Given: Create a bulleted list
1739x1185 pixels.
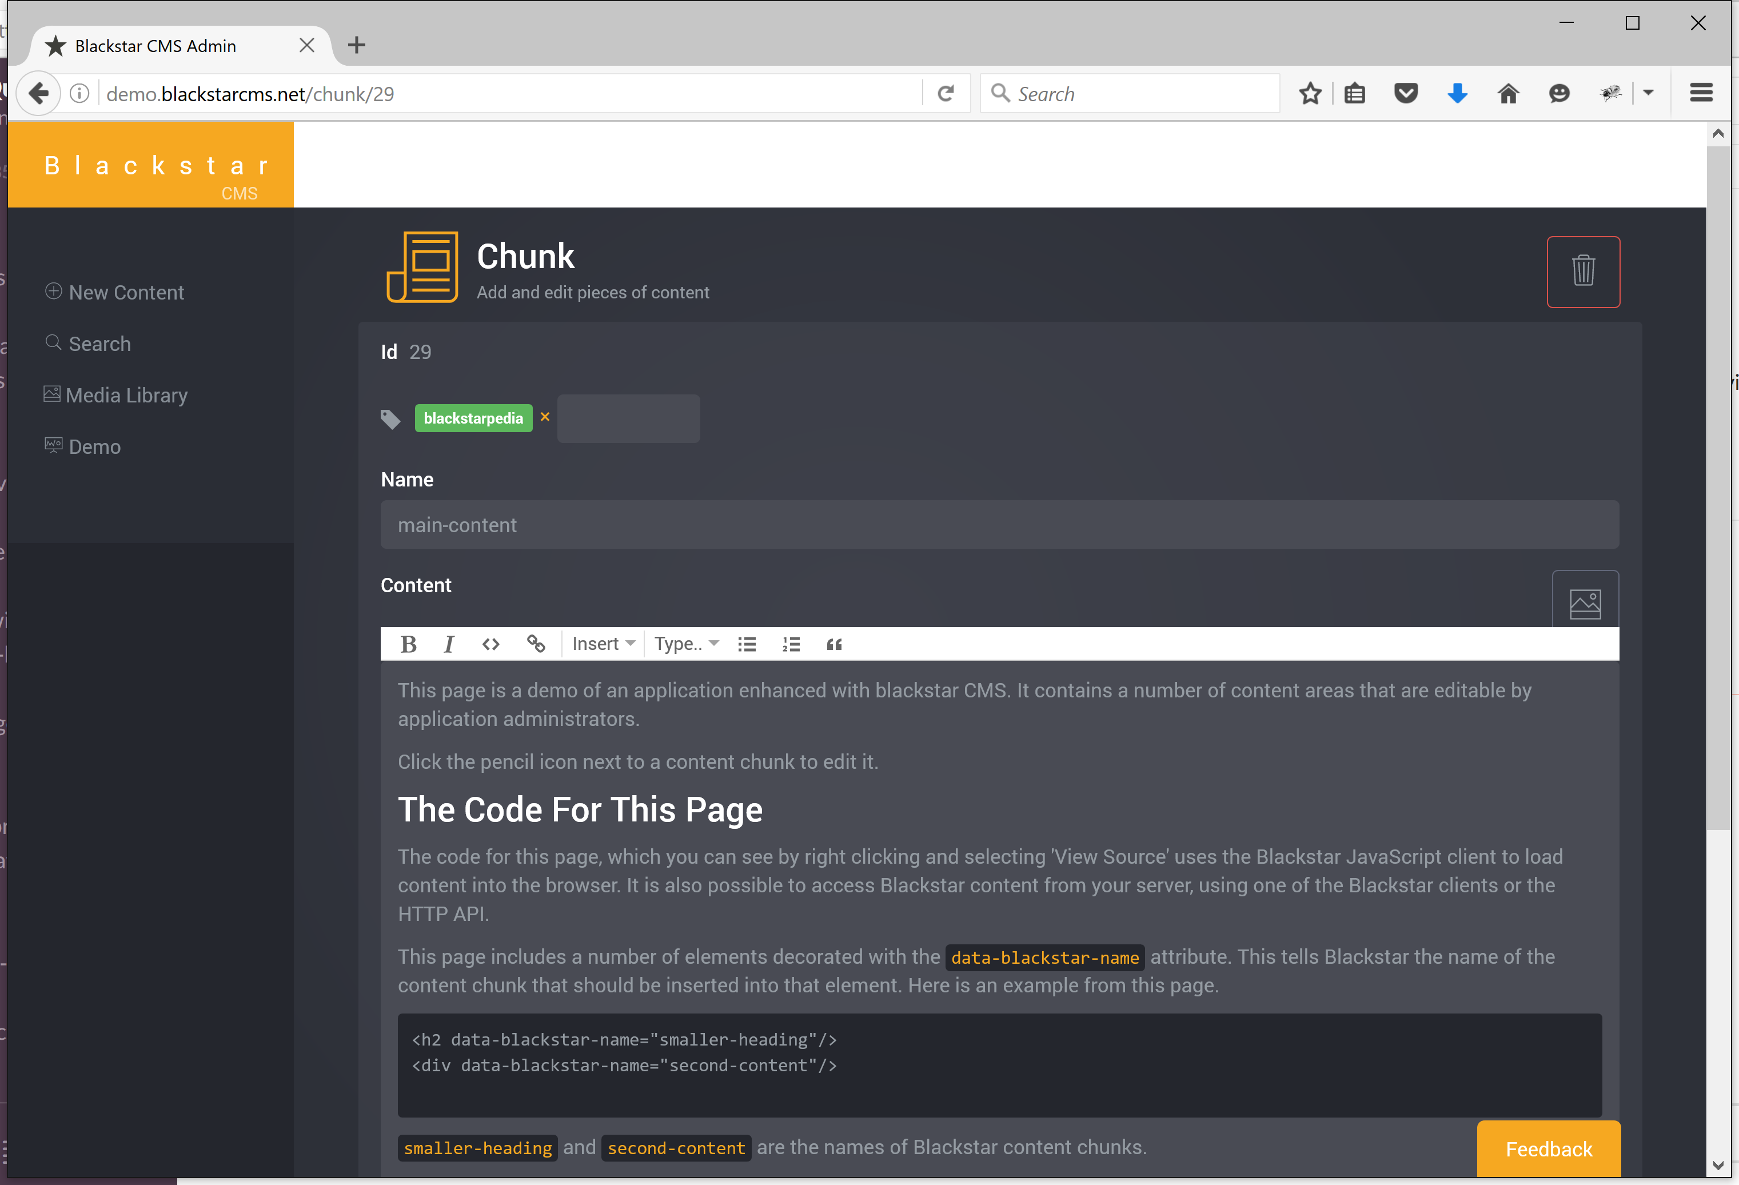Looking at the screenshot, I should tap(747, 644).
